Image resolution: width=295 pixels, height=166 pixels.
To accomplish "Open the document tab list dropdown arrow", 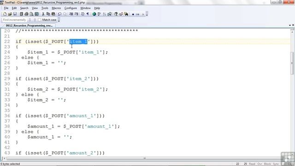I will [290, 25].
